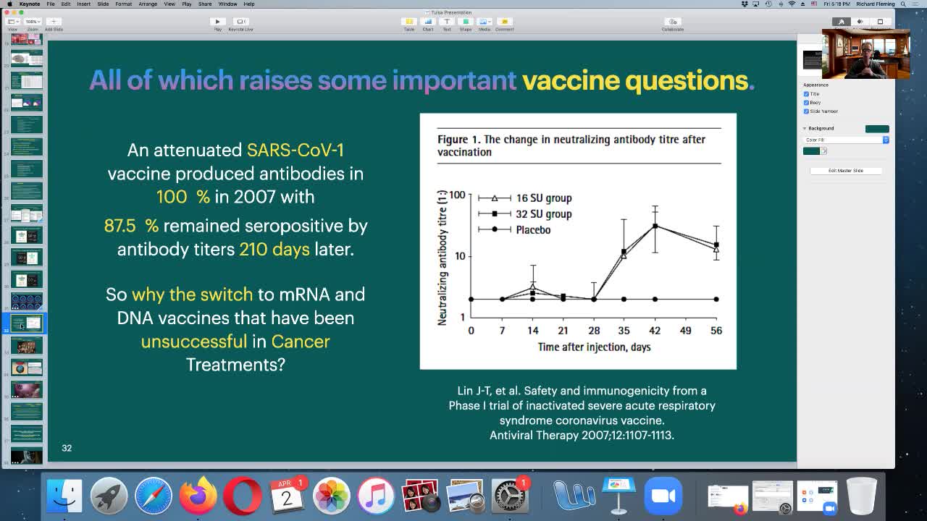927x521 pixels.
Task: Start the slideshow with Play
Action: 217,22
